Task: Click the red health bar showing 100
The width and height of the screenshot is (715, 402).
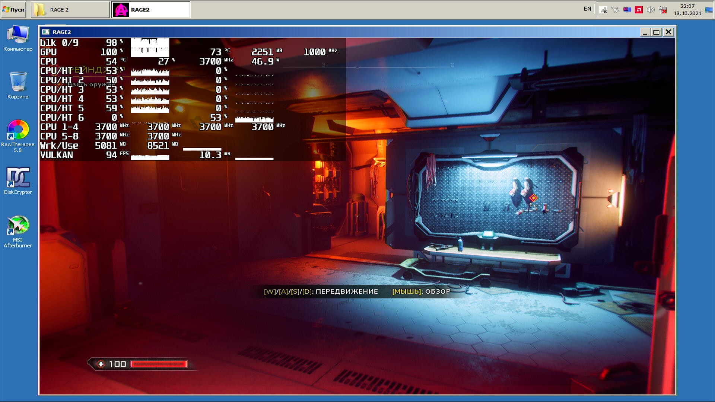Action: [159, 364]
